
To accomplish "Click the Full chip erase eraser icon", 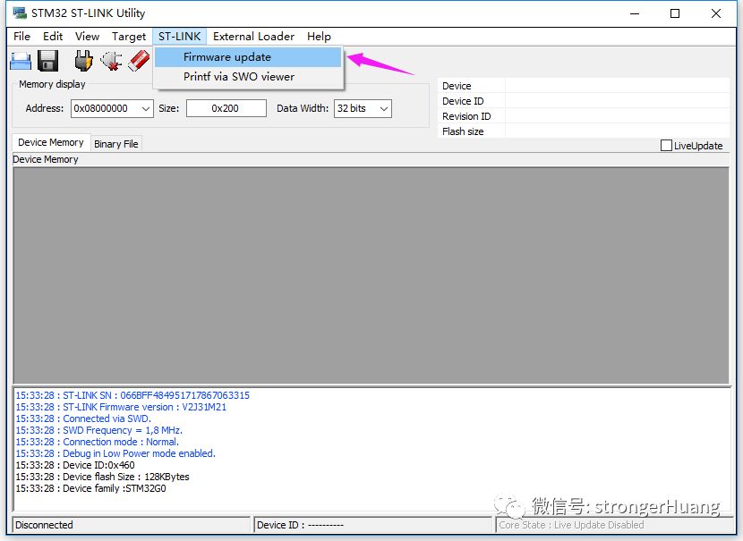I will coord(139,61).
